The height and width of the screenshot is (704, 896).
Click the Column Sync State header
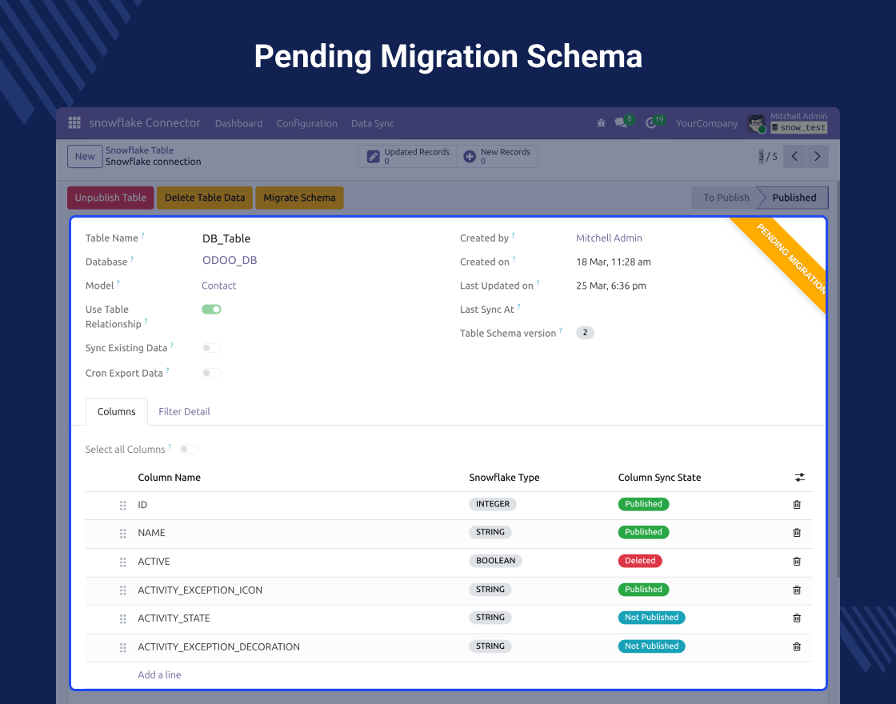tap(659, 478)
